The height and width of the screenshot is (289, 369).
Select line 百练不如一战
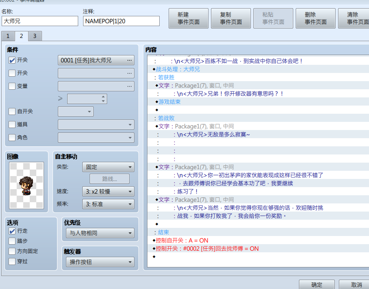point(258,61)
